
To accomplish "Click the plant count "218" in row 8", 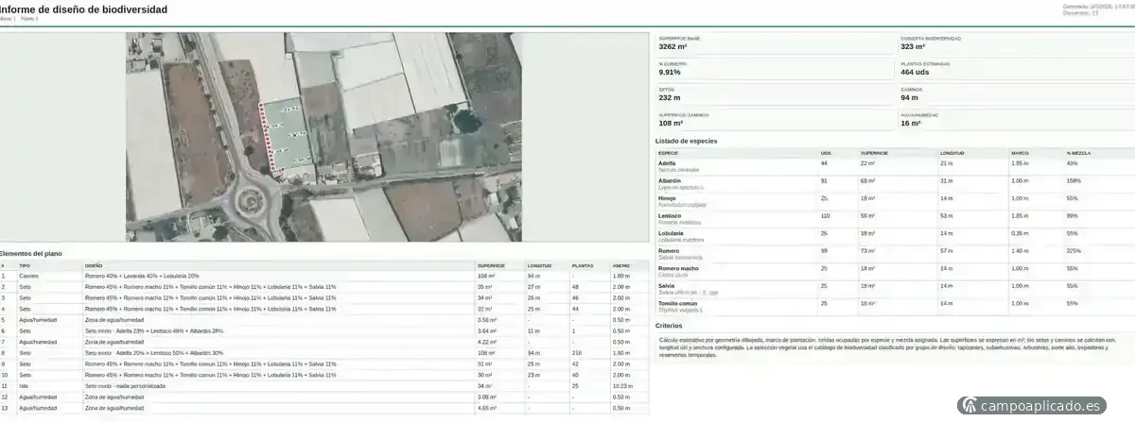I will coord(576,353).
